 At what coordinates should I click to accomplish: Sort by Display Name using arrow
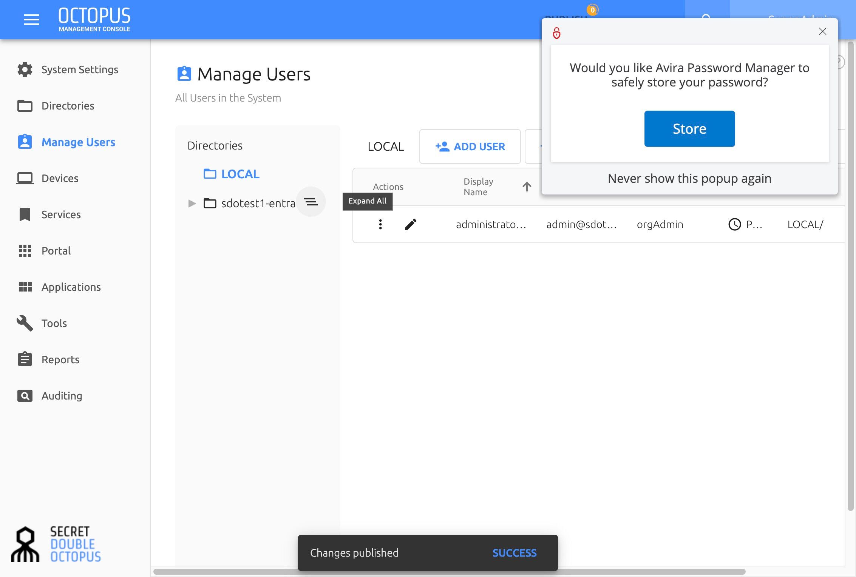pos(527,187)
